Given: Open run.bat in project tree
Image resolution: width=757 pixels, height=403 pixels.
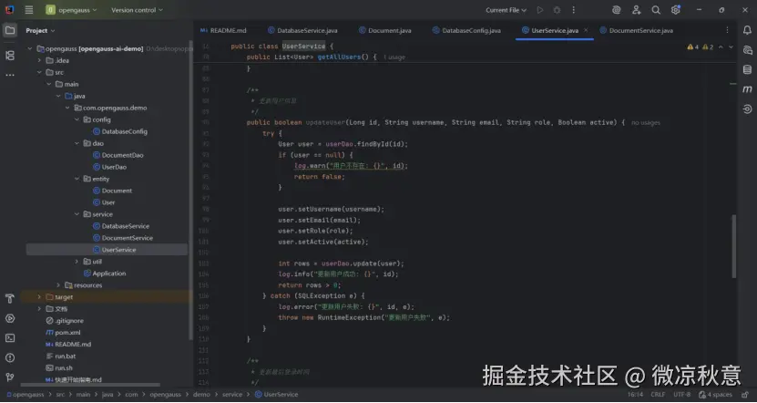Looking at the screenshot, I should coord(61,356).
